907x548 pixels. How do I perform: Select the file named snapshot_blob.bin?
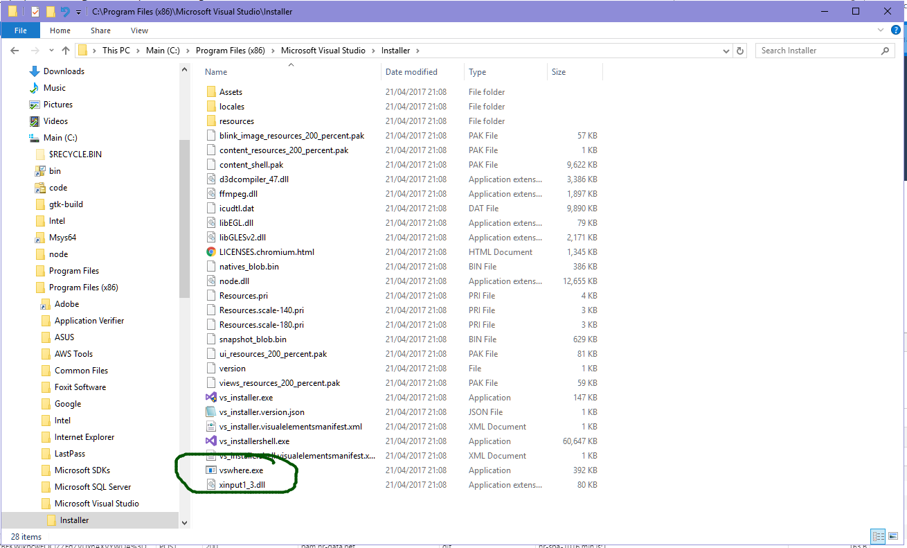coord(253,339)
